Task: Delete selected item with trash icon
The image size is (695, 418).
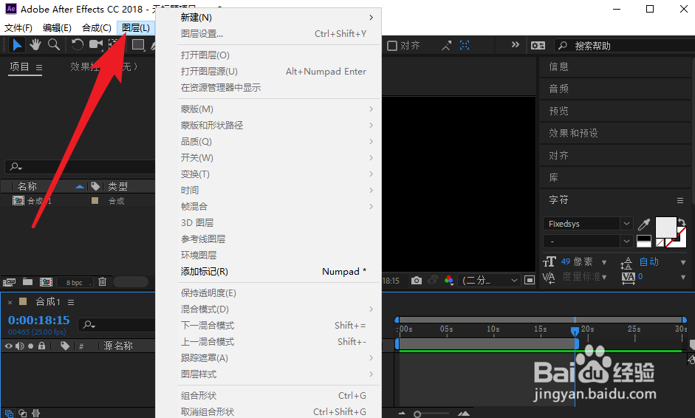Action: tap(103, 281)
